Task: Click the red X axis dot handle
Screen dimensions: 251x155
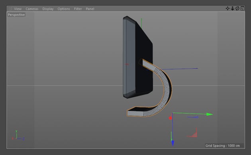Action: [171, 118]
